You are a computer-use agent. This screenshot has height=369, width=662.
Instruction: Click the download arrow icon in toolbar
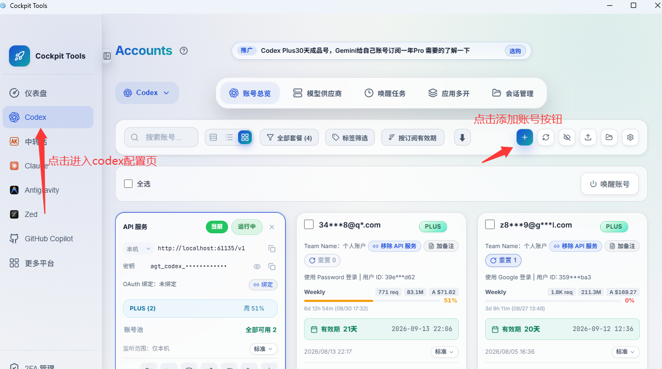click(x=462, y=137)
